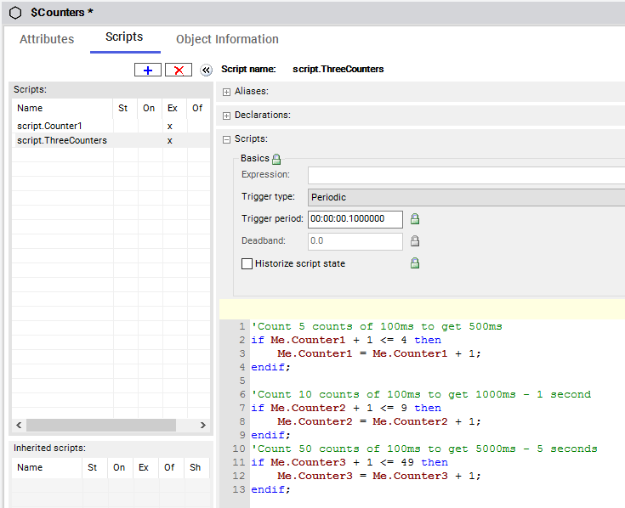Click the hexagon object icon in title
This screenshot has height=508, width=625.
pyautogui.click(x=15, y=13)
